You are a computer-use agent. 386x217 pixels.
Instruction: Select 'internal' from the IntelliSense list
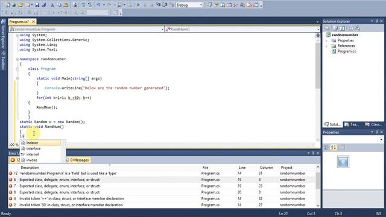(40, 154)
